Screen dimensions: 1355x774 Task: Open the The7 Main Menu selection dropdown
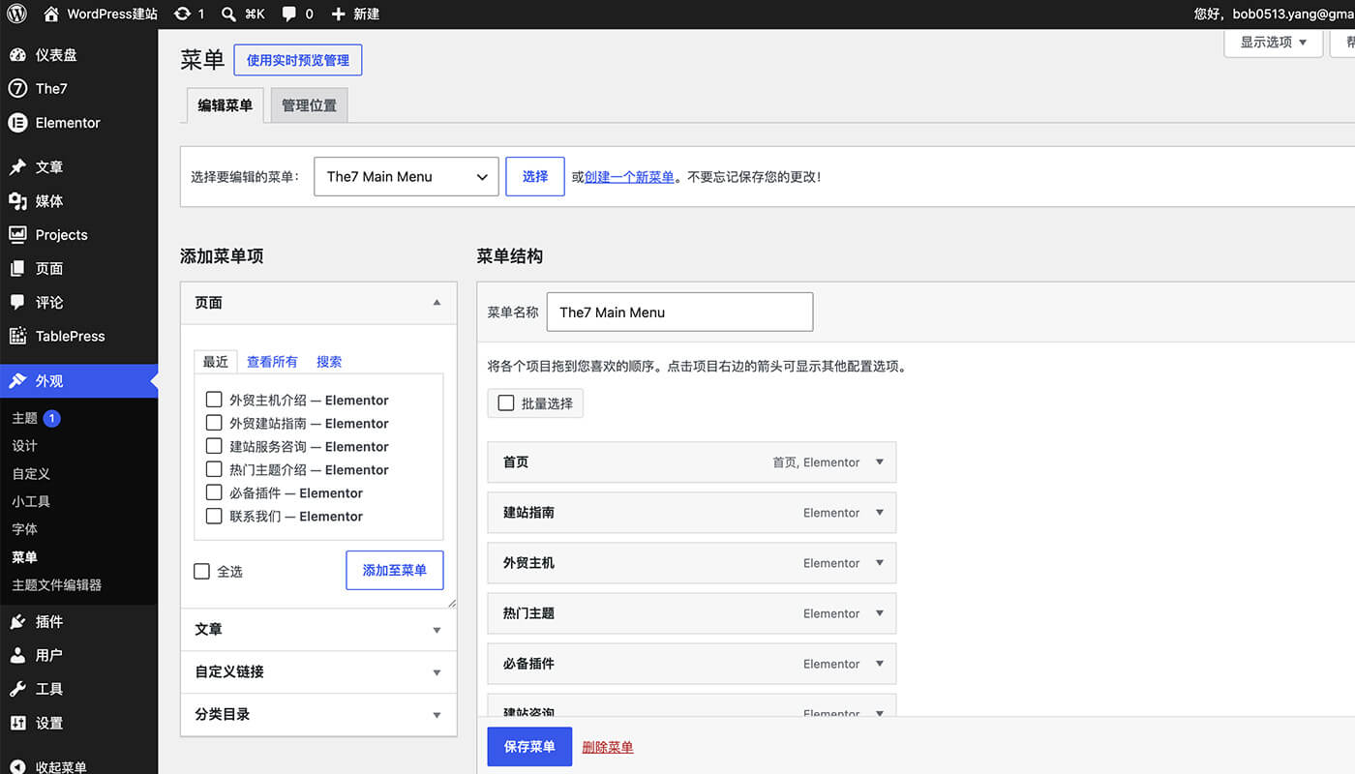pos(406,176)
